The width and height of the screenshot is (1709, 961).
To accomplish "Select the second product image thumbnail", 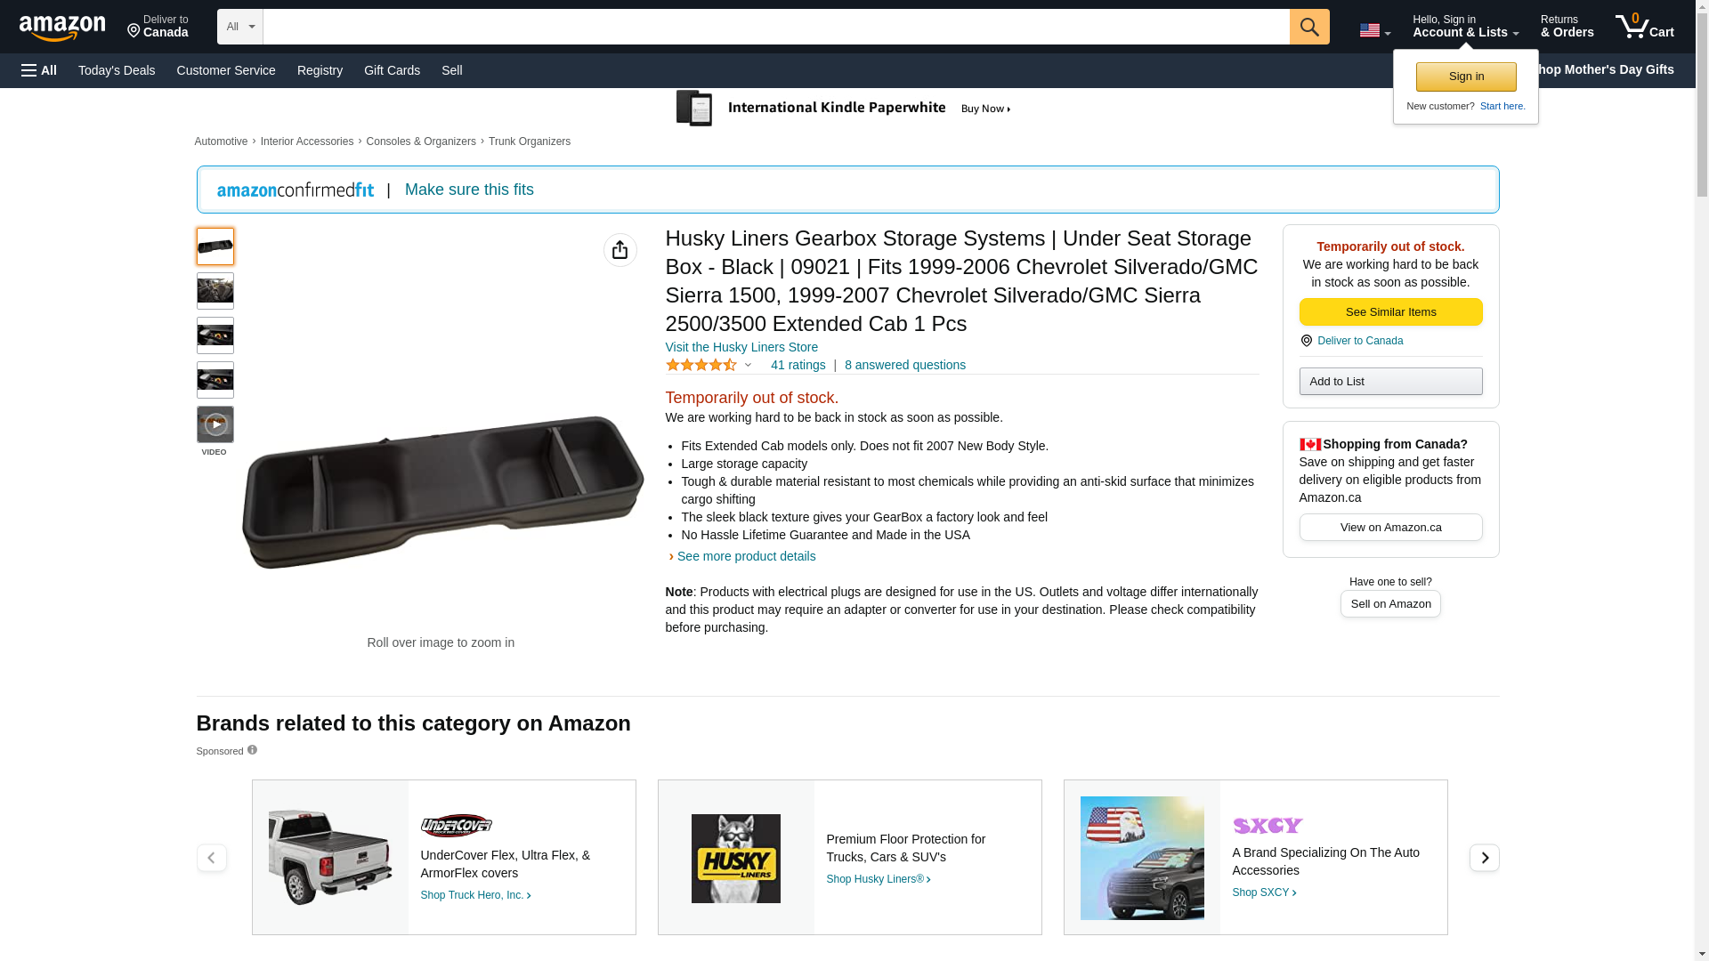I will point(215,291).
